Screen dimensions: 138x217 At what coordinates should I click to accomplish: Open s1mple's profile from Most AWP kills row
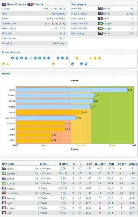point(107,24)
